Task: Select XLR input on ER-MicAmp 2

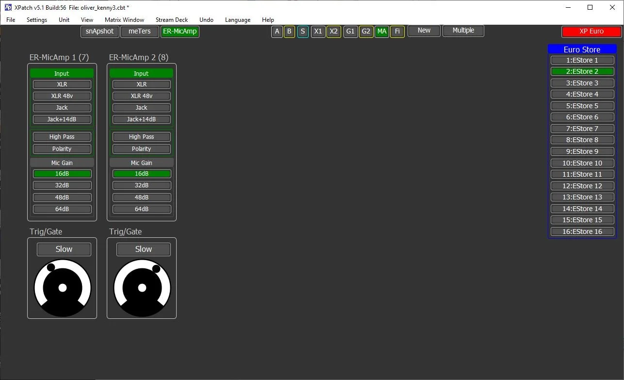Action: coord(142,84)
